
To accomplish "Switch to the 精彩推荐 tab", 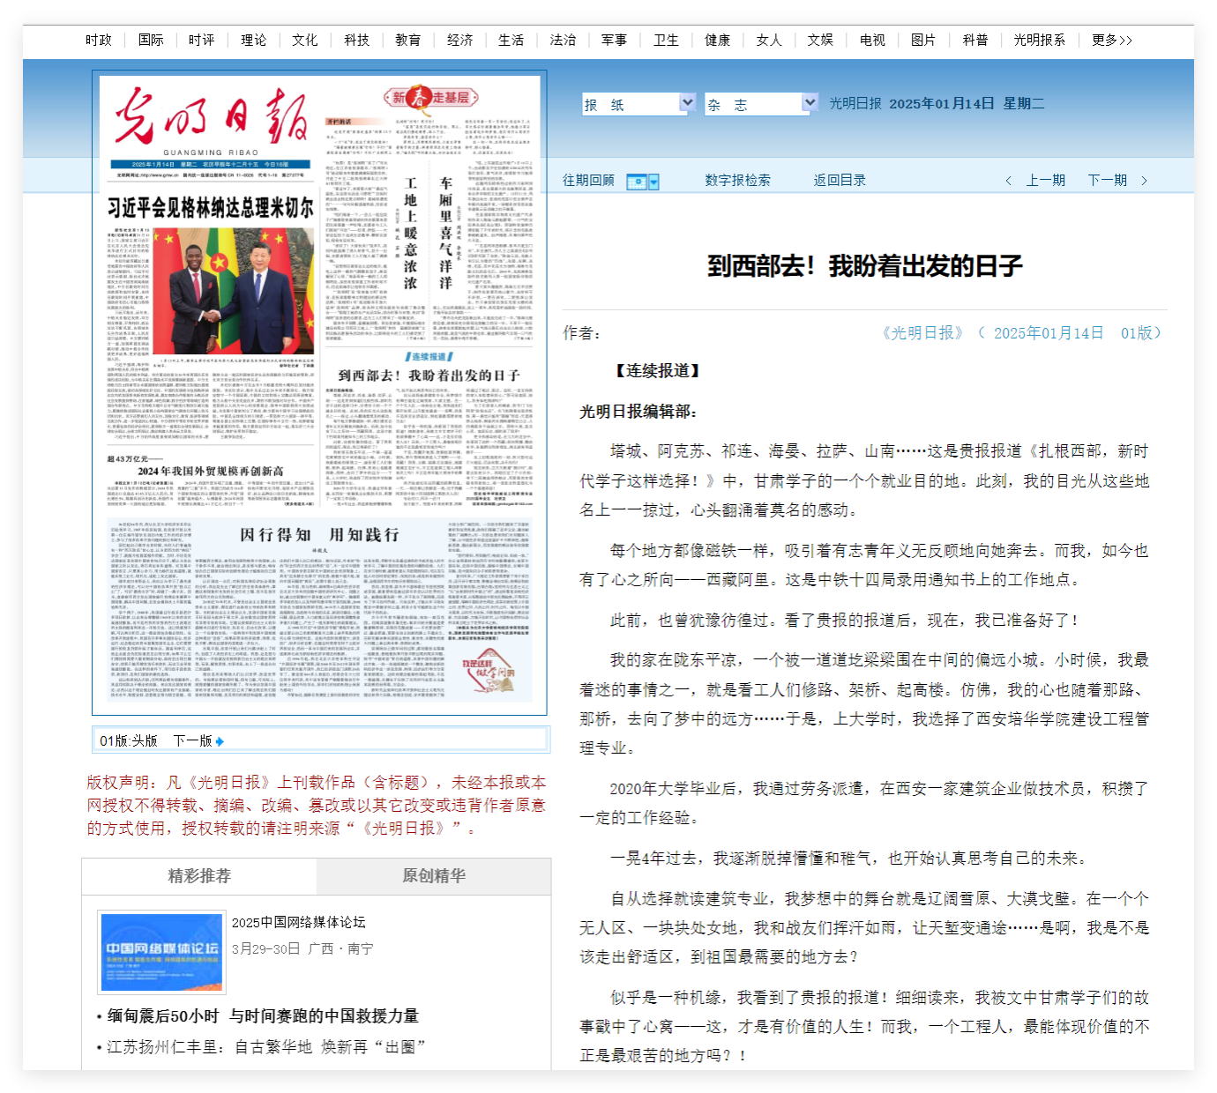I will point(199,876).
